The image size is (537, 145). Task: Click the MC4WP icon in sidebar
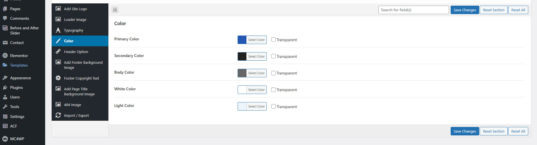pos(5,139)
